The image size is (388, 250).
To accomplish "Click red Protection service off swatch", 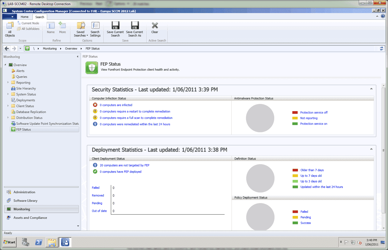I will (295, 112).
